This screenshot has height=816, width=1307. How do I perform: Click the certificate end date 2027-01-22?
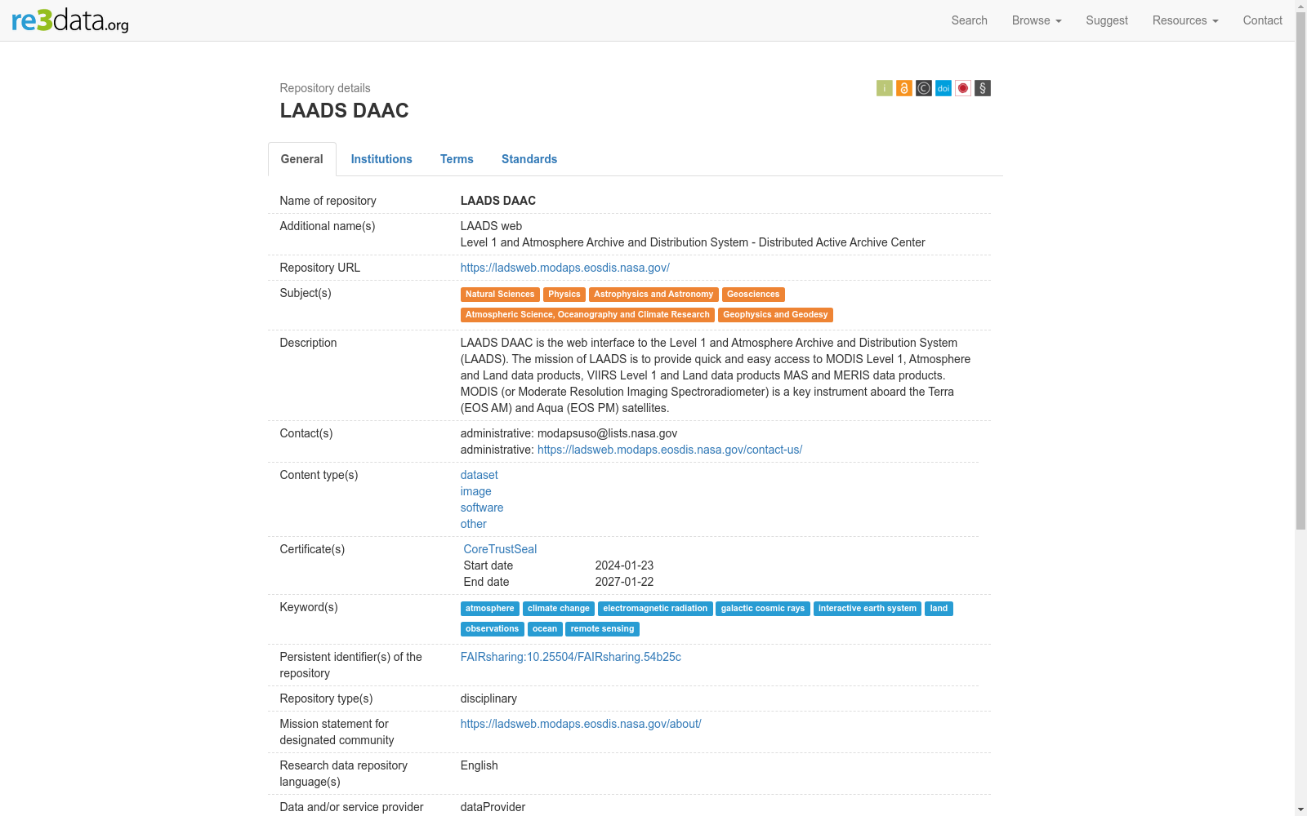pyautogui.click(x=624, y=582)
